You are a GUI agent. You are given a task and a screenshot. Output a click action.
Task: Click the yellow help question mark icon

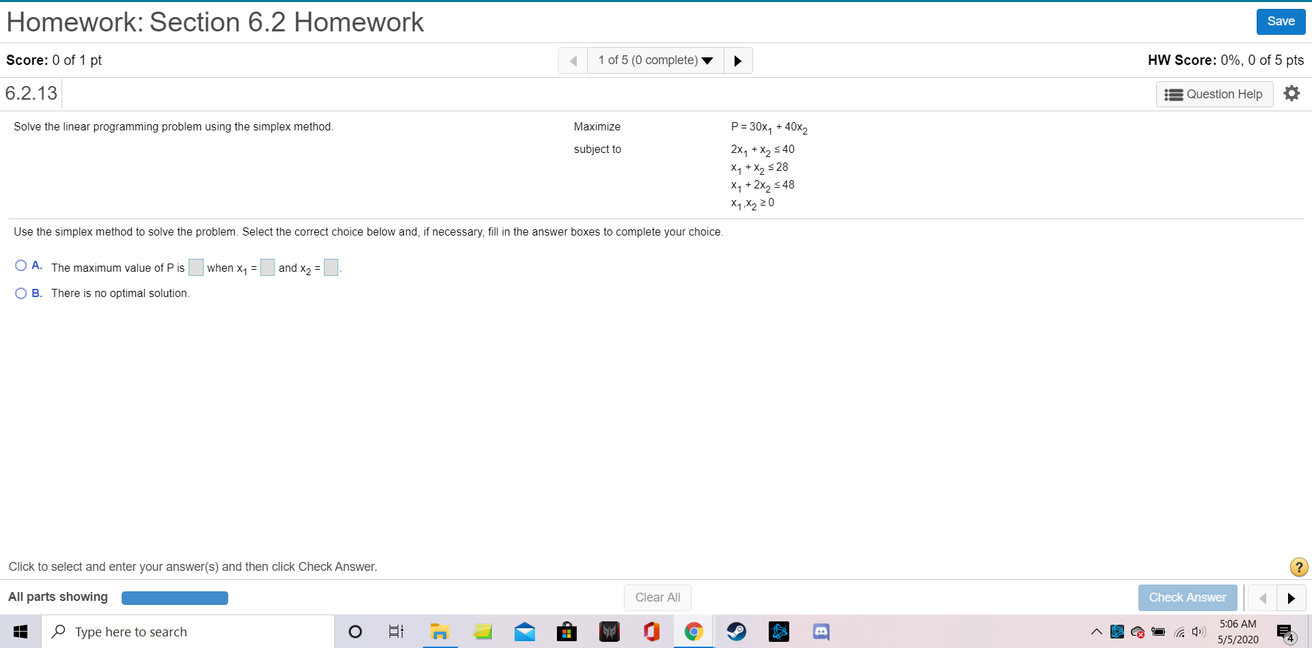coord(1298,567)
